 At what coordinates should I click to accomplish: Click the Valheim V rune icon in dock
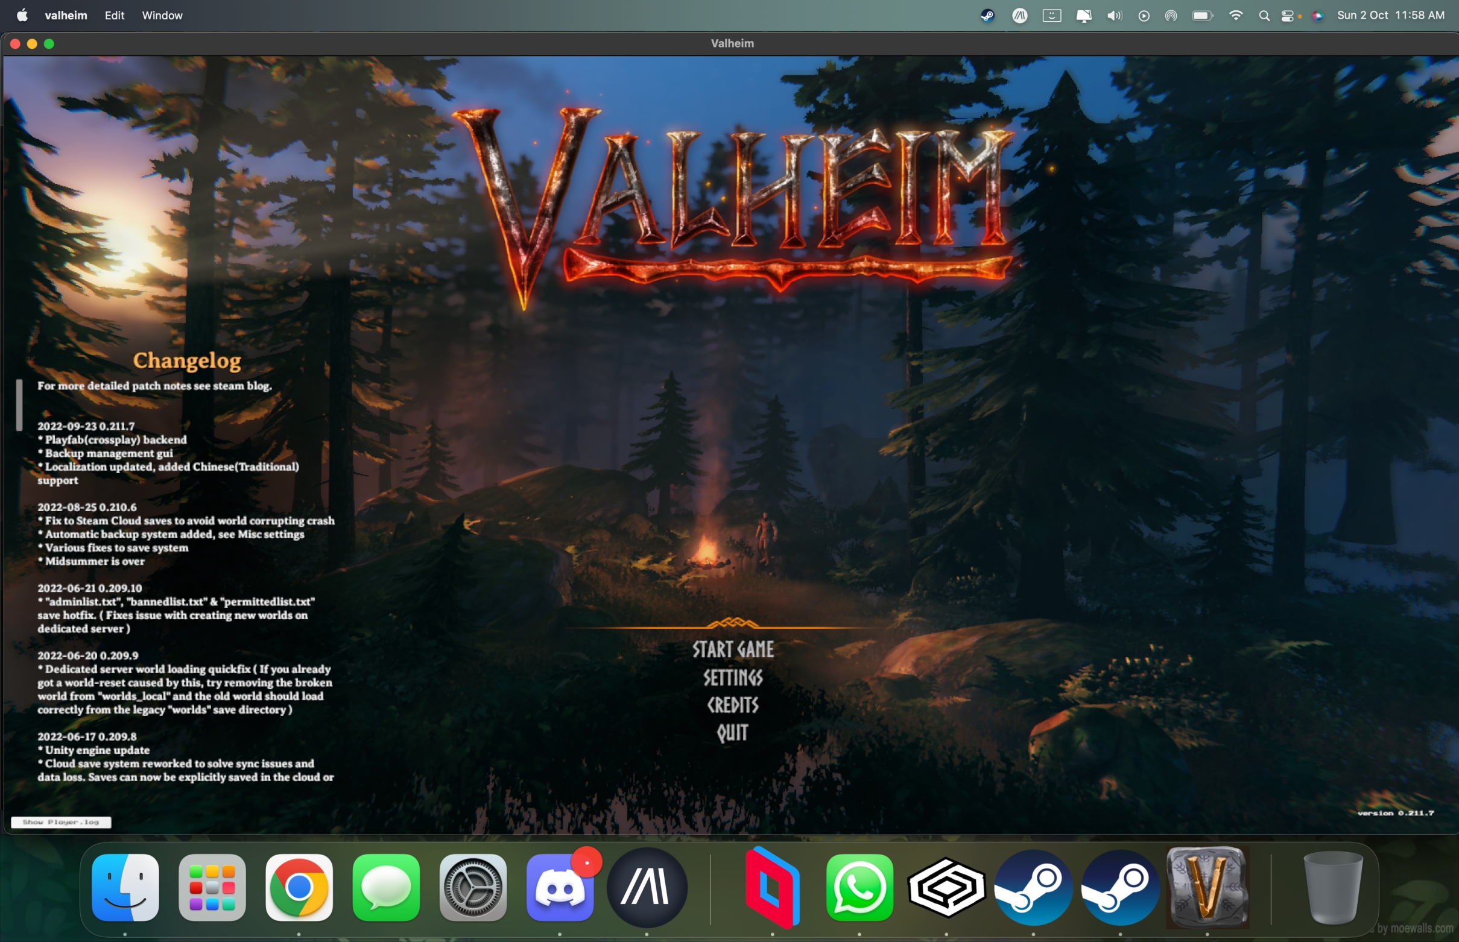pos(1207,887)
